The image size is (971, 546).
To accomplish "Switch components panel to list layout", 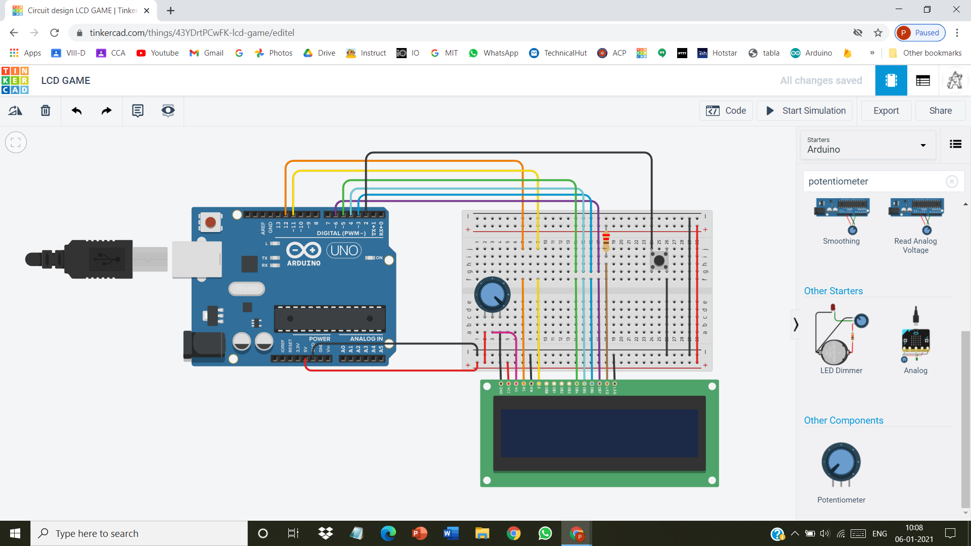I will click(955, 144).
